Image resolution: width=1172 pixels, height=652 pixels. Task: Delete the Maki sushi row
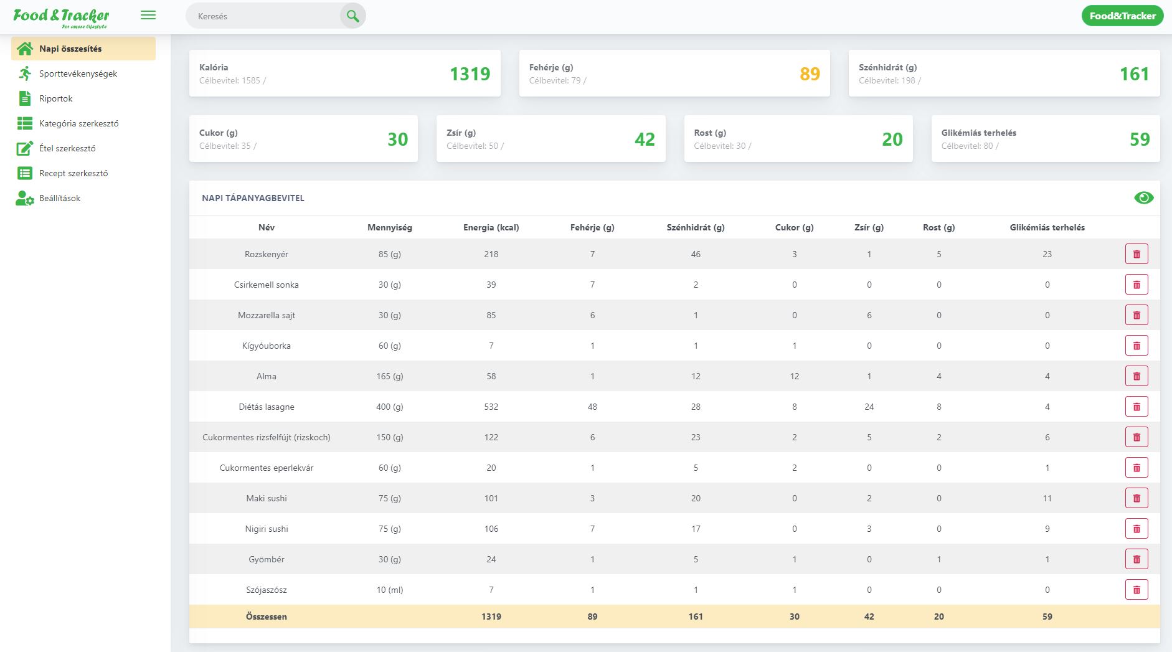[1137, 498]
